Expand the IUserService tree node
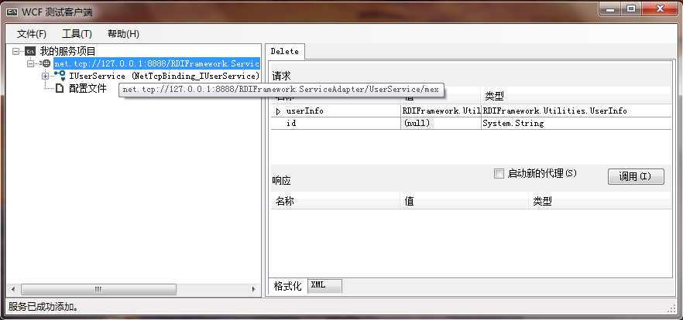The height and width of the screenshot is (320, 683). pos(46,76)
